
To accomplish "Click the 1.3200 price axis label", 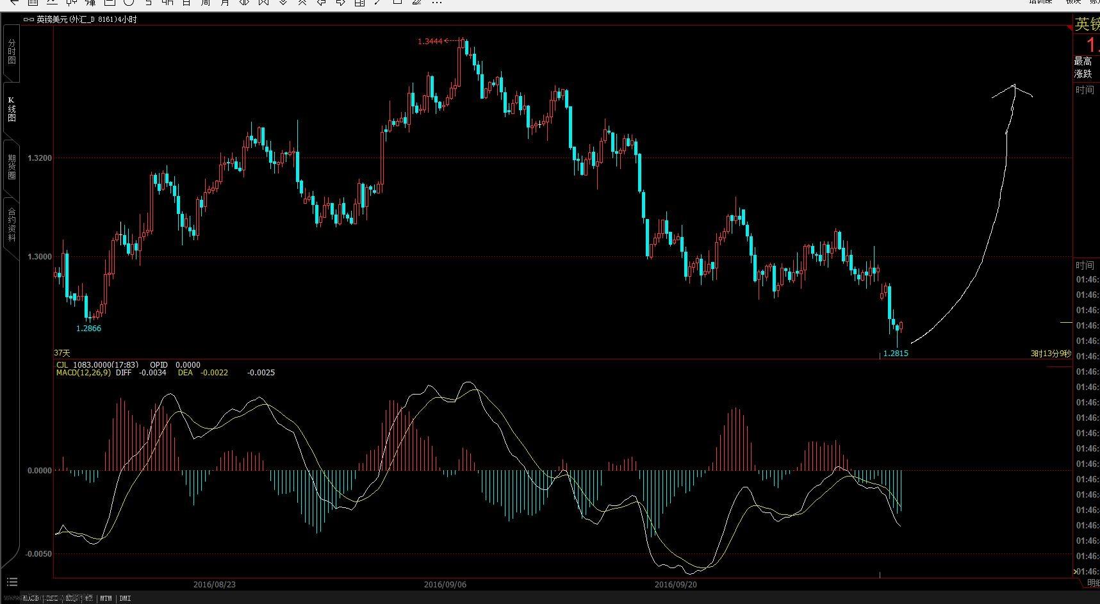I will click(40, 158).
